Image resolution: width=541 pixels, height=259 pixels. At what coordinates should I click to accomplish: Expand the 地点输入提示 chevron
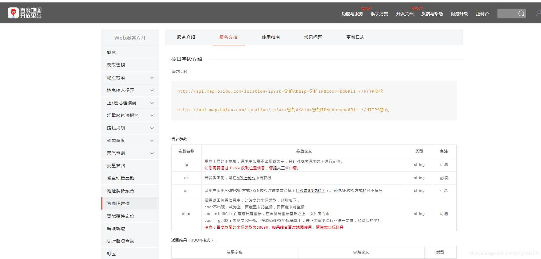(x=152, y=91)
